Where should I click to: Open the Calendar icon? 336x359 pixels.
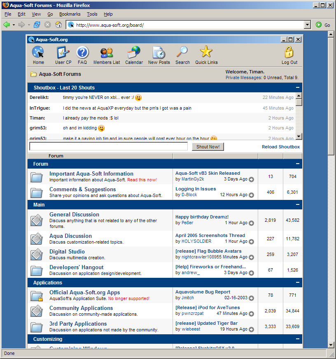(x=134, y=52)
